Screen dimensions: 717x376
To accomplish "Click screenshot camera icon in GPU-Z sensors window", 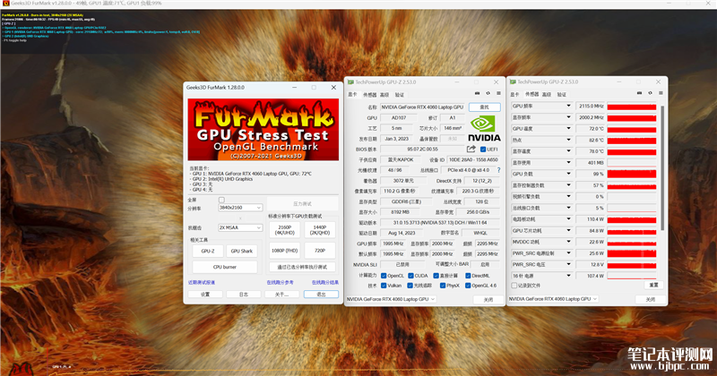I will click(639, 93).
